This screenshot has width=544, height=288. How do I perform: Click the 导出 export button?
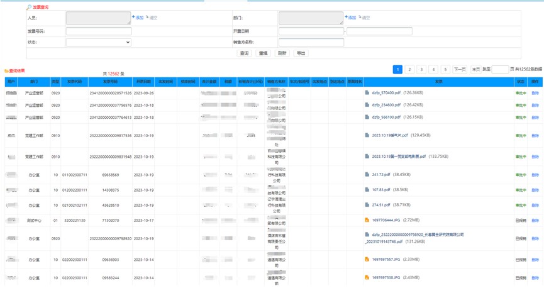point(301,53)
